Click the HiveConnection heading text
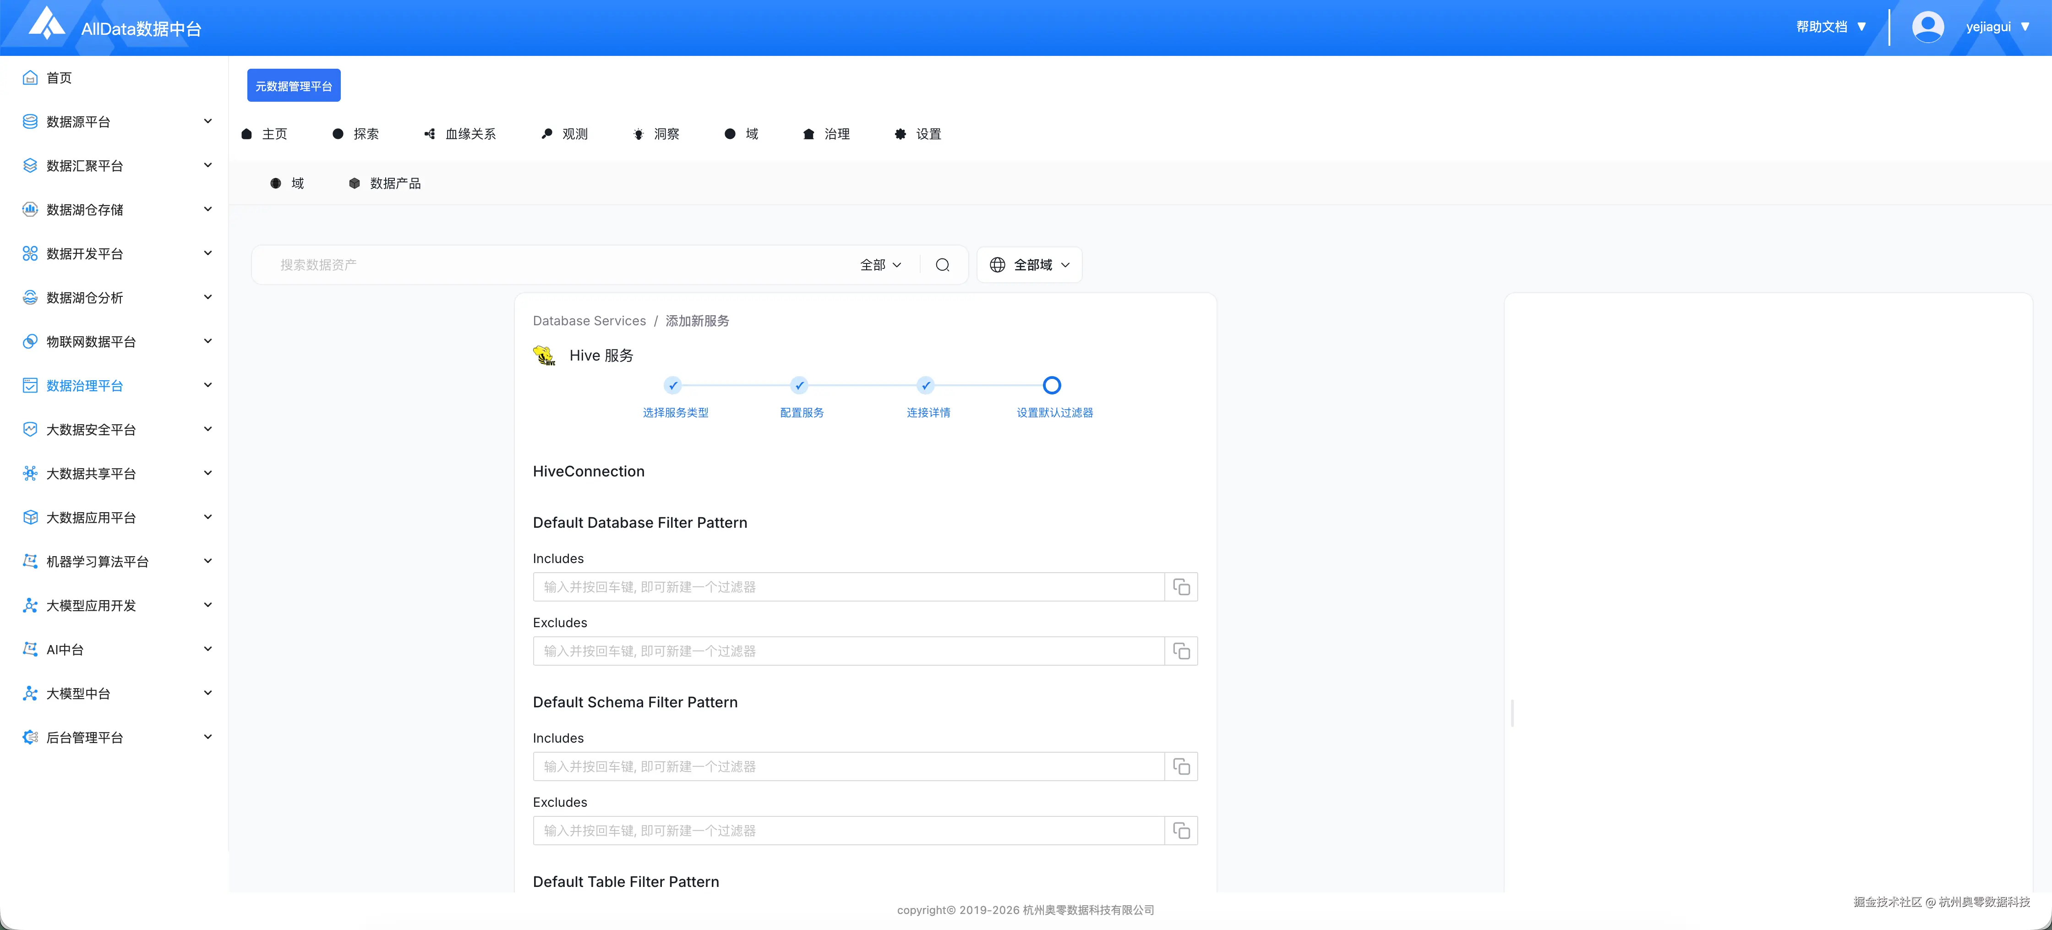 (589, 471)
